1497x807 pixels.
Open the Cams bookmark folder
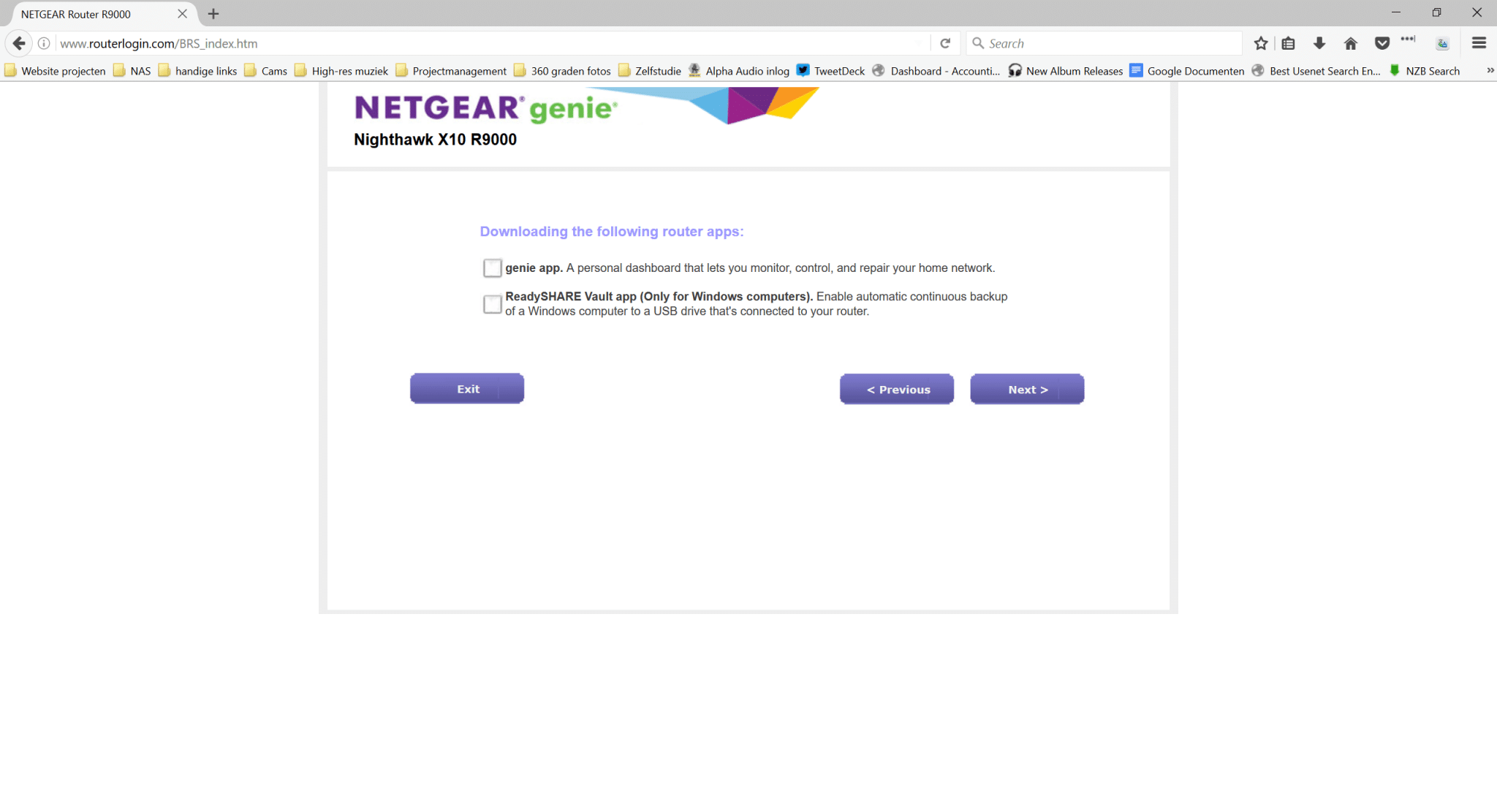tap(266, 71)
